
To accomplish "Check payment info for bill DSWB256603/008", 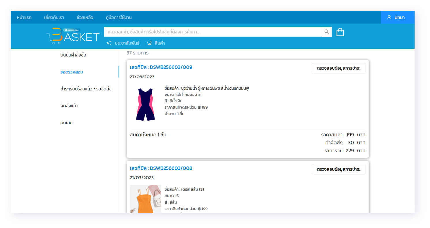I will point(339,169).
